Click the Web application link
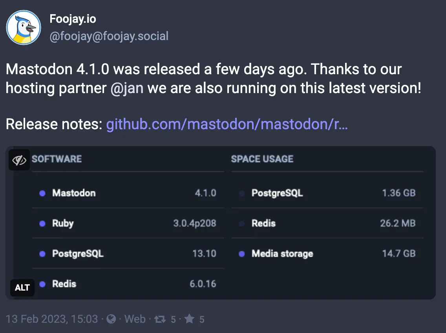 (135, 319)
